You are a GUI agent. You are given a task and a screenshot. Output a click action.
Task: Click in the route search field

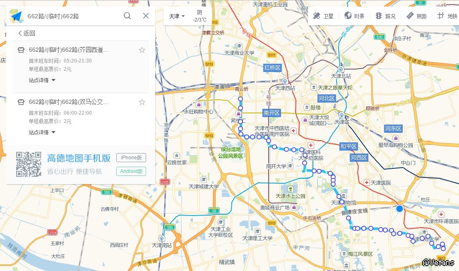[x=73, y=16]
